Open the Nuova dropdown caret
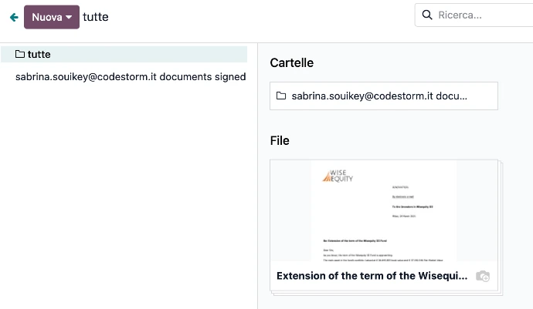Screen dimensions: 533x309 pyautogui.click(x=70, y=17)
